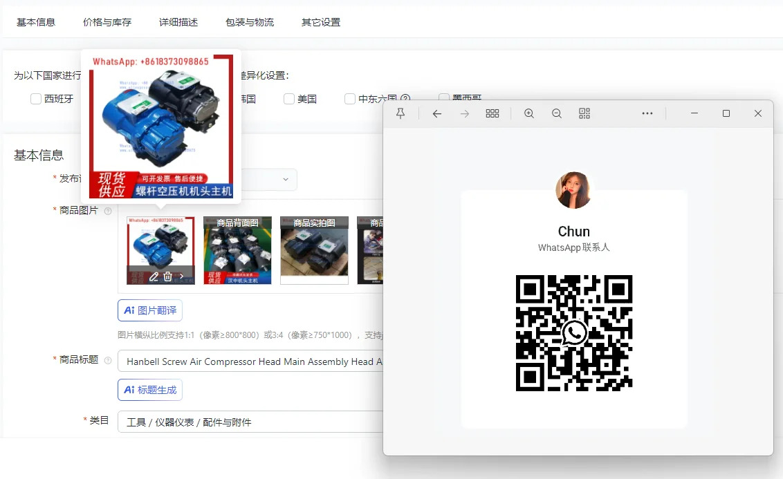Screen dimensions: 783x479
Task: Open the three-dot more options menu
Action: coord(647,114)
